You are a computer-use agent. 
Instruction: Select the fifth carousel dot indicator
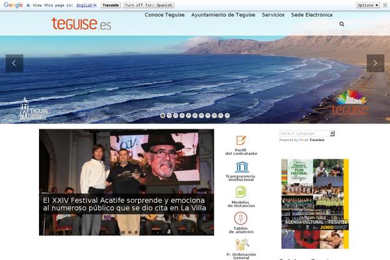(x=188, y=116)
